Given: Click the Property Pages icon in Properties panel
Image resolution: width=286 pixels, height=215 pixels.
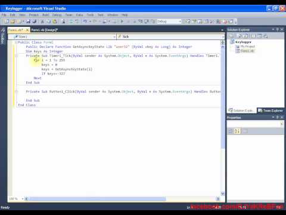Looking at the screenshot, I should point(245,131).
